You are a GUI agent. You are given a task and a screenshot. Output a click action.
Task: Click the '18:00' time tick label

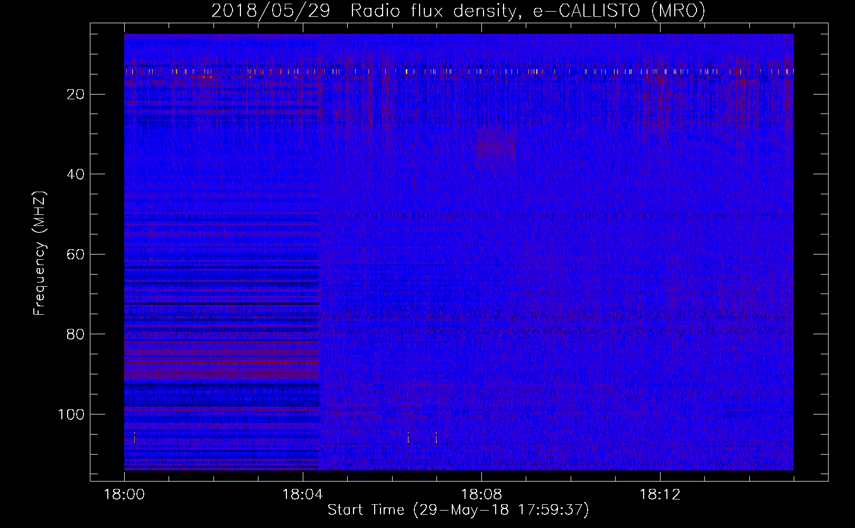click(124, 495)
